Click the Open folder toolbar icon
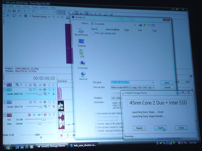Screen dimensions: 202x151 [x=9, y=11]
